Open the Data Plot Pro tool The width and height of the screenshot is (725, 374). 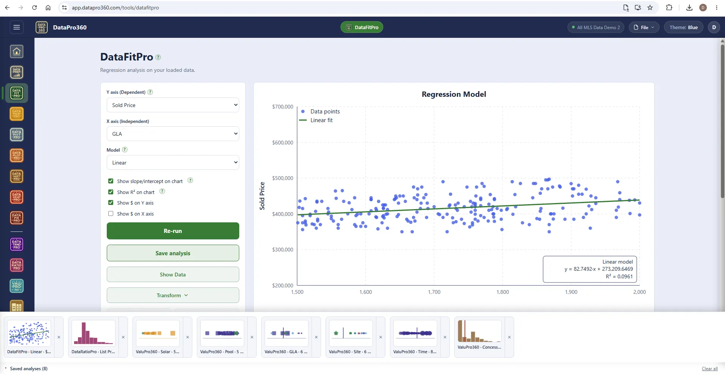pyautogui.click(x=17, y=155)
